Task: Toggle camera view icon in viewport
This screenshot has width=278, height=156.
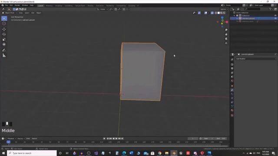Action: (226, 39)
